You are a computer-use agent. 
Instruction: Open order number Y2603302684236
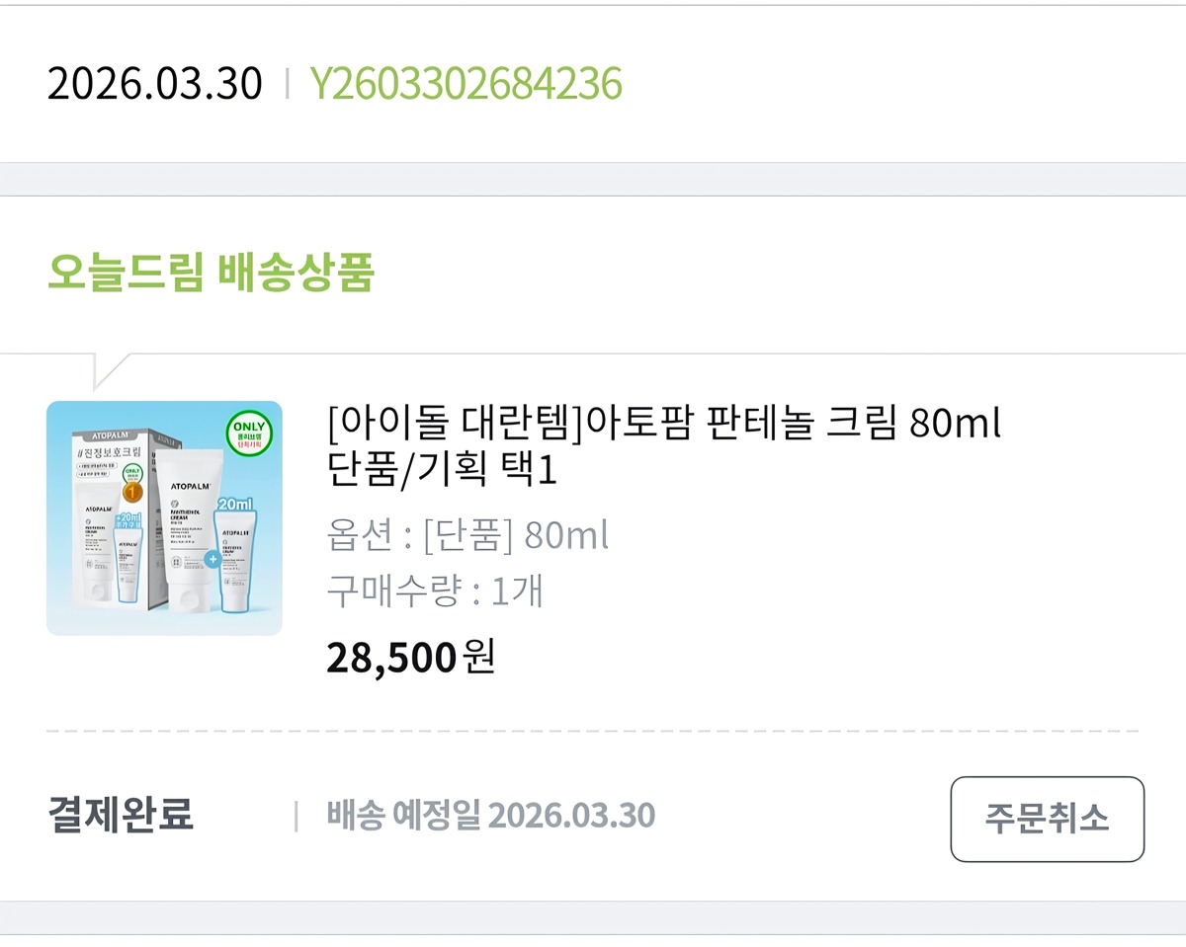[466, 84]
